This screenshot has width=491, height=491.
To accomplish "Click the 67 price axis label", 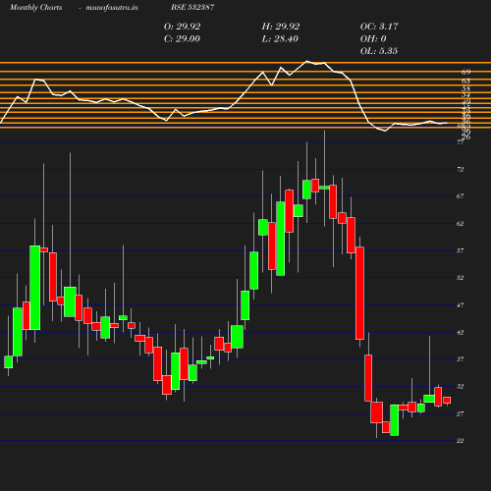I will pos(461,195).
